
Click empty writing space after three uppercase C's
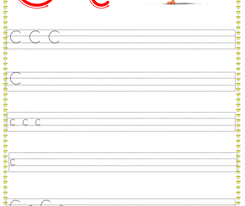(147, 39)
